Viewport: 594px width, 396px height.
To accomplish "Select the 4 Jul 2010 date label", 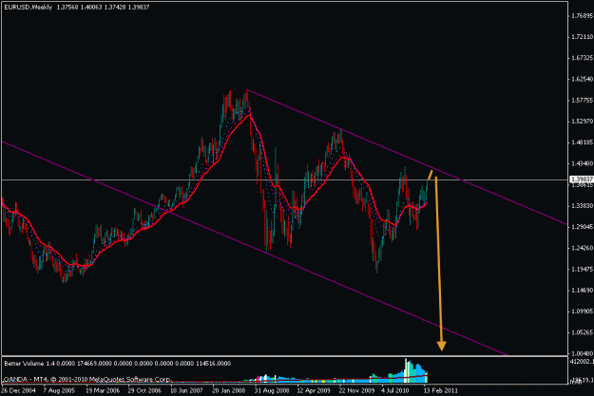I will tap(395, 391).
